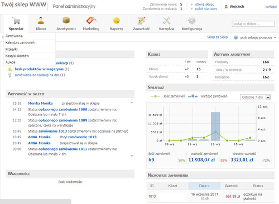279x204 pixels.
Task: Open the Zawartość notepad icon
Action: 141,21
